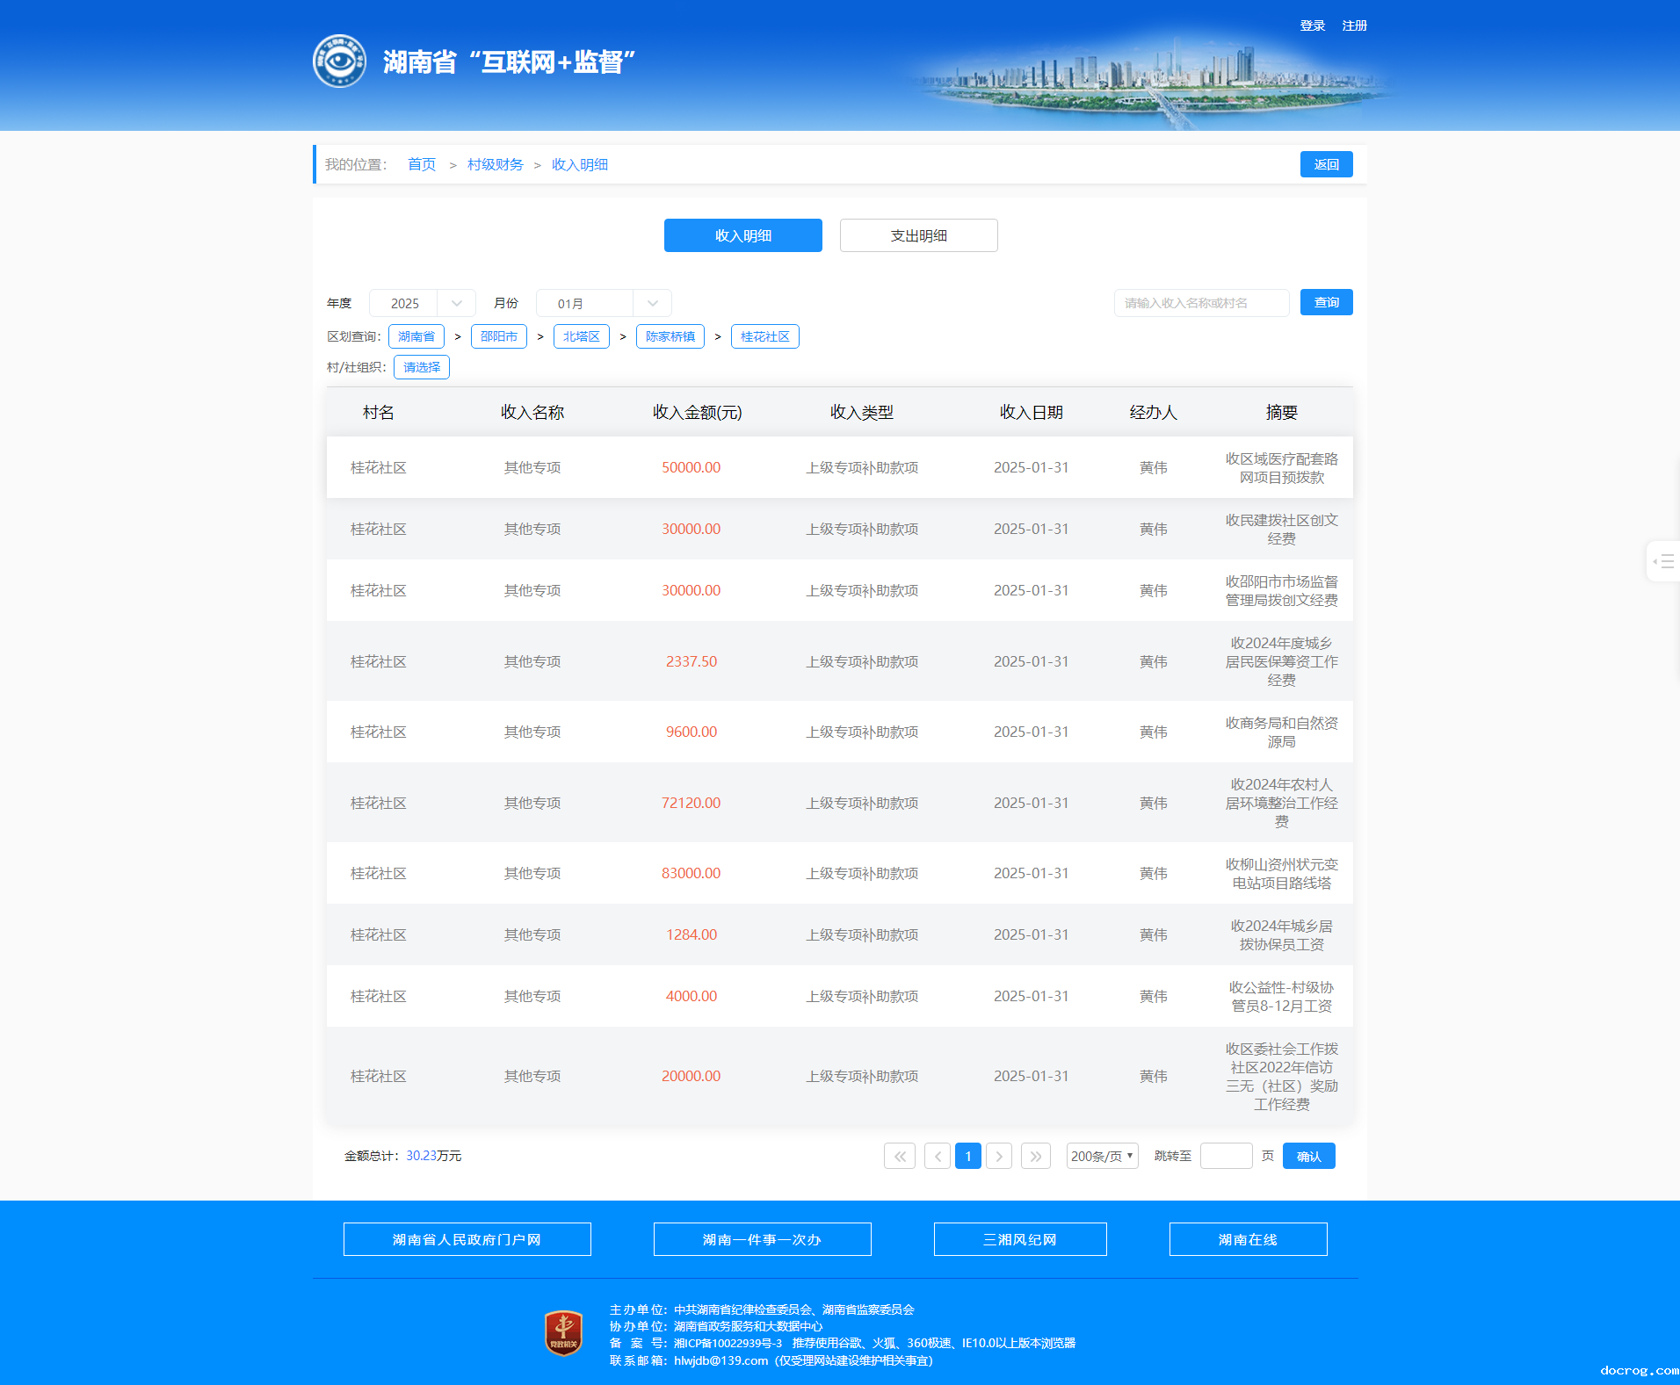Go to the first page arrow
1680x1385 pixels.
point(899,1156)
